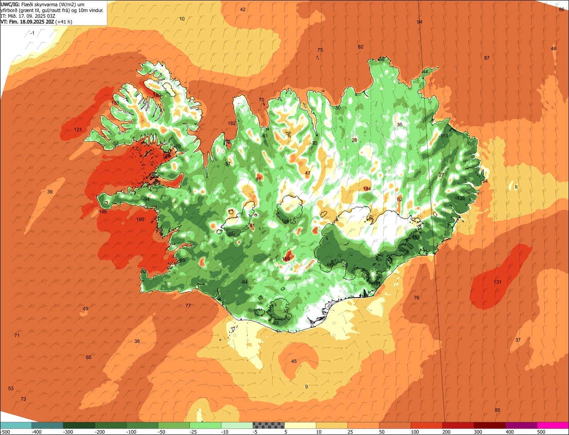This screenshot has height=435, width=569.
Task: Click the map value 146 off the west peninsula
Action: [x=103, y=212]
